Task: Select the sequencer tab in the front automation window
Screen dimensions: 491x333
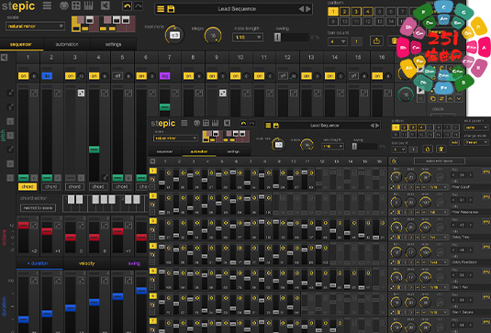Action: click(164, 151)
